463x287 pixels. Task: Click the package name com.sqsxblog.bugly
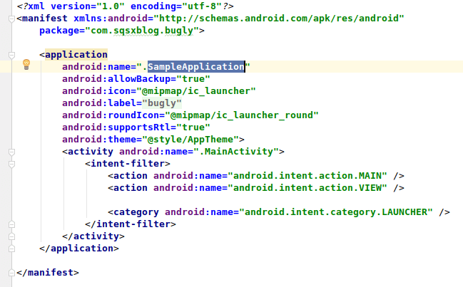(146, 31)
